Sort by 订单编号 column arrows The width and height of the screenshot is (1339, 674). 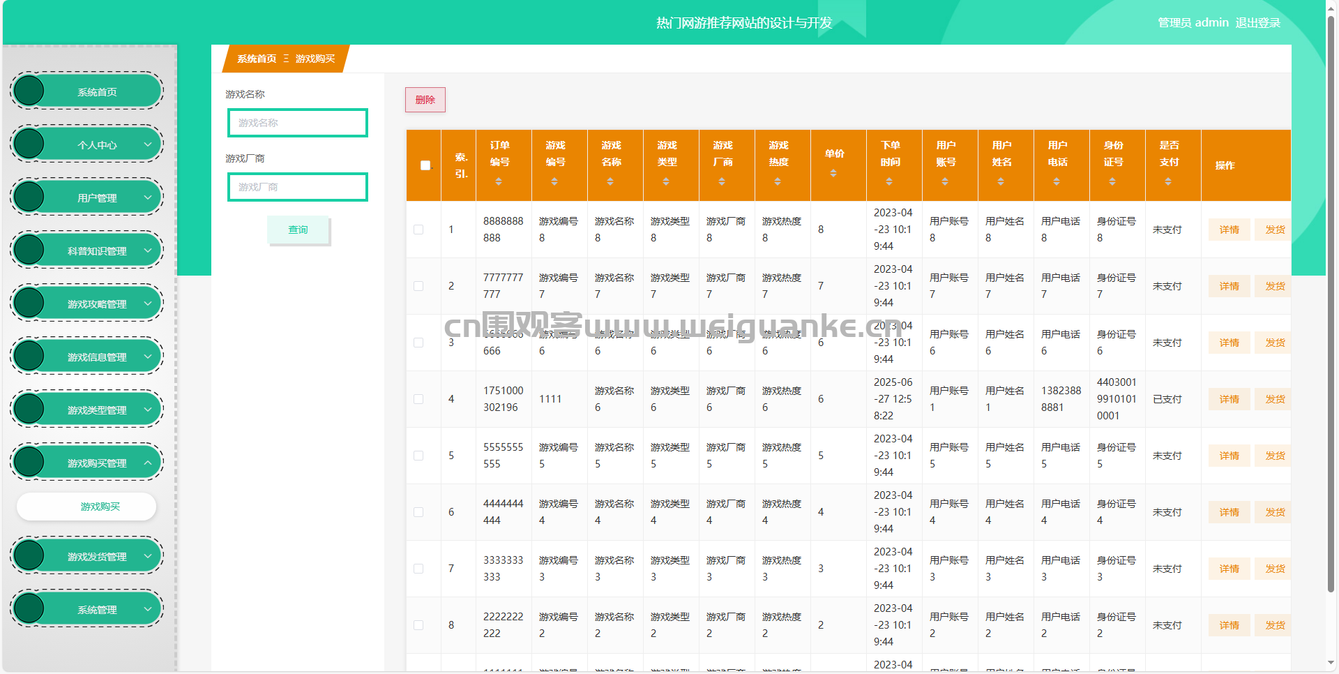point(499,181)
